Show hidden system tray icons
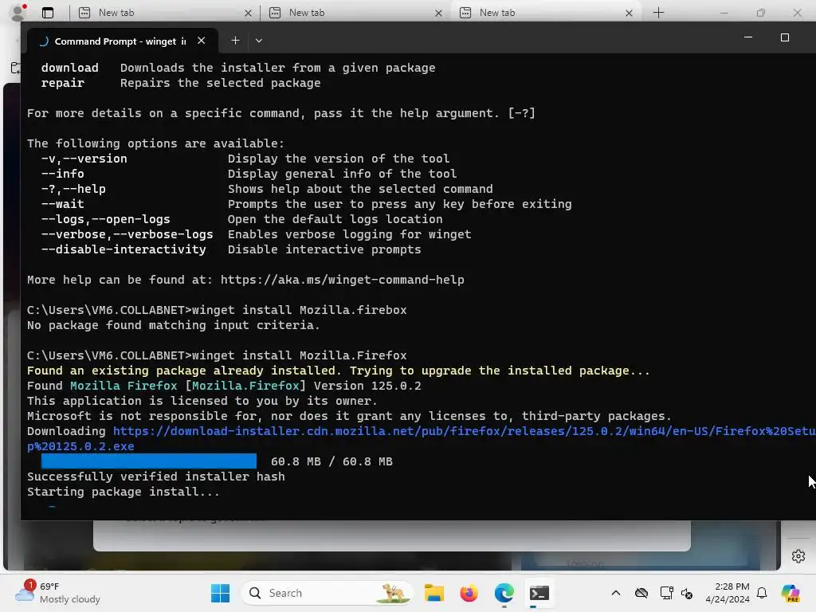This screenshot has height=612, width=816. [616, 593]
